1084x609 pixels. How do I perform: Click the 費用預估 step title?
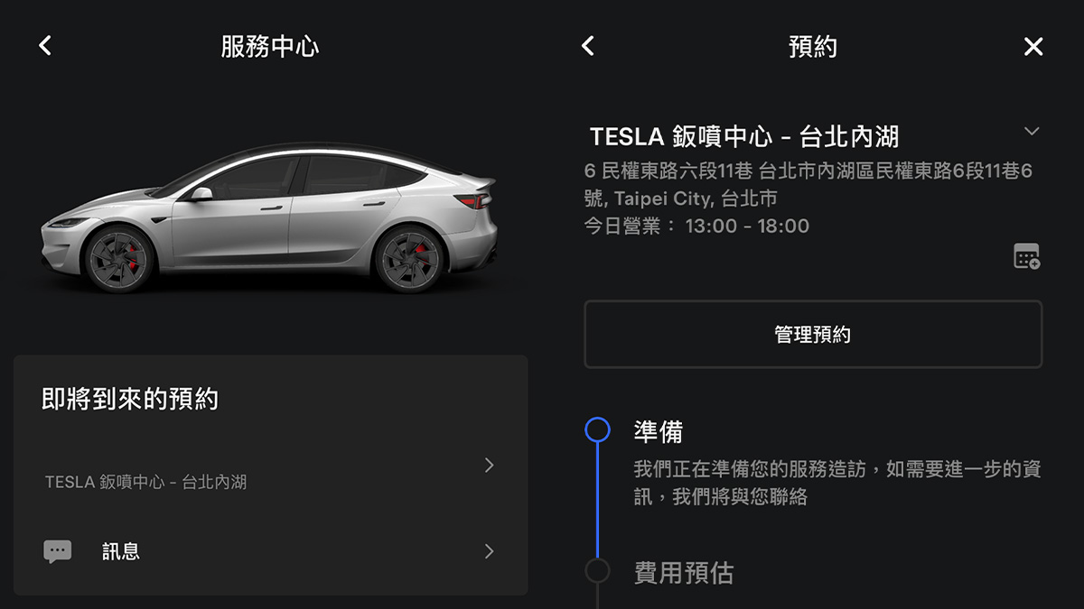pos(684,573)
